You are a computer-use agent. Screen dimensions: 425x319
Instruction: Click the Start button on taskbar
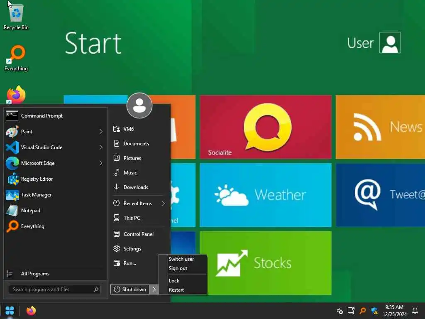(10, 311)
